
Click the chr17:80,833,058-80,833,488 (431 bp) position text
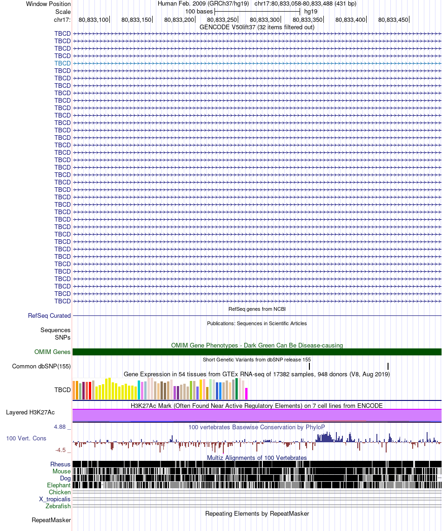coord(305,4)
